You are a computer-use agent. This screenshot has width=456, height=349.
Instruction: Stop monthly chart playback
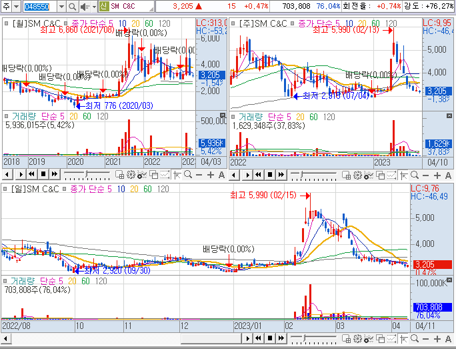pyautogui.click(x=43, y=174)
